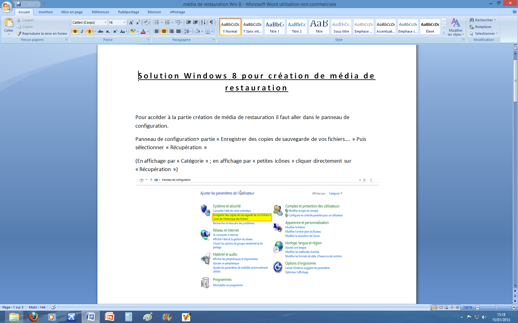Toggle align left
518x323 pixels.
tap(157, 31)
